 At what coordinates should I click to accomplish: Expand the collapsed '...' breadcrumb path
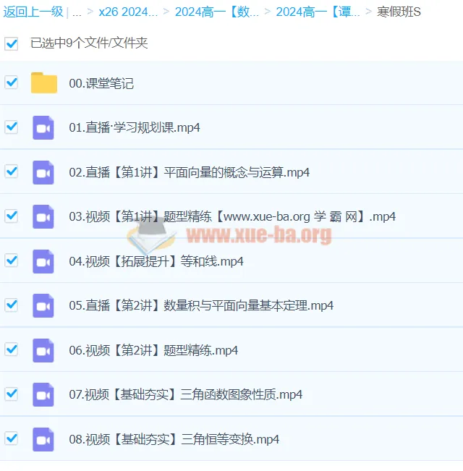pyautogui.click(x=77, y=12)
